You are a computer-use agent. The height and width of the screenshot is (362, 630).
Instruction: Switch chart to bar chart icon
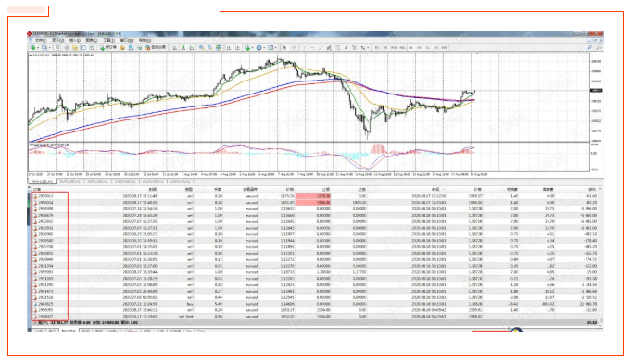(x=175, y=47)
